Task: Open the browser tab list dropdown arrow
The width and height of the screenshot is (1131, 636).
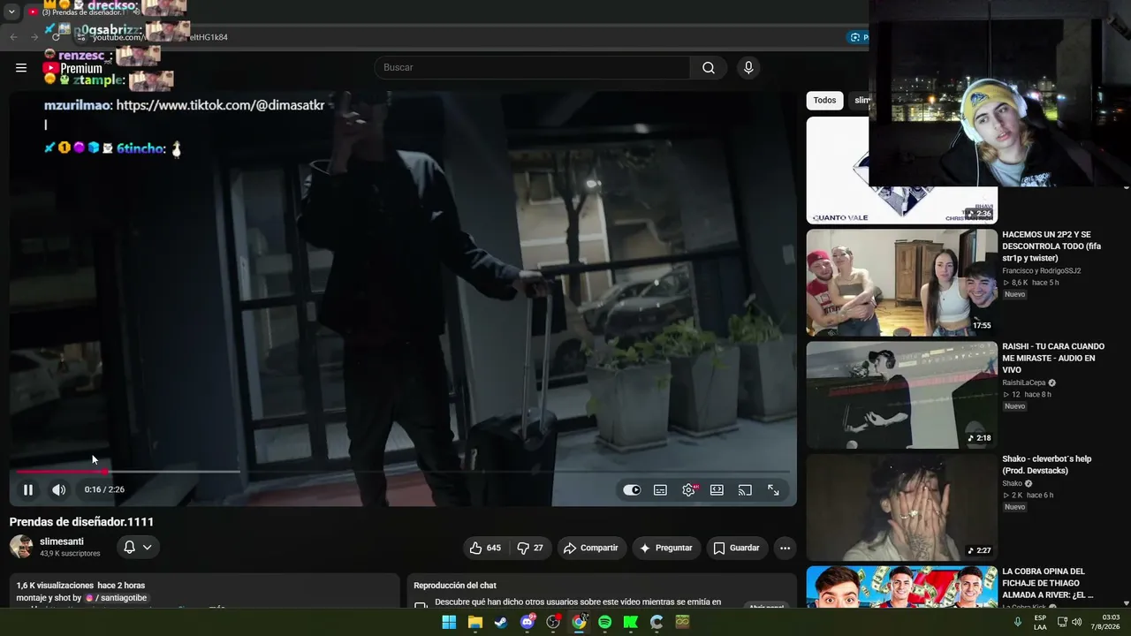Action: tap(11, 11)
